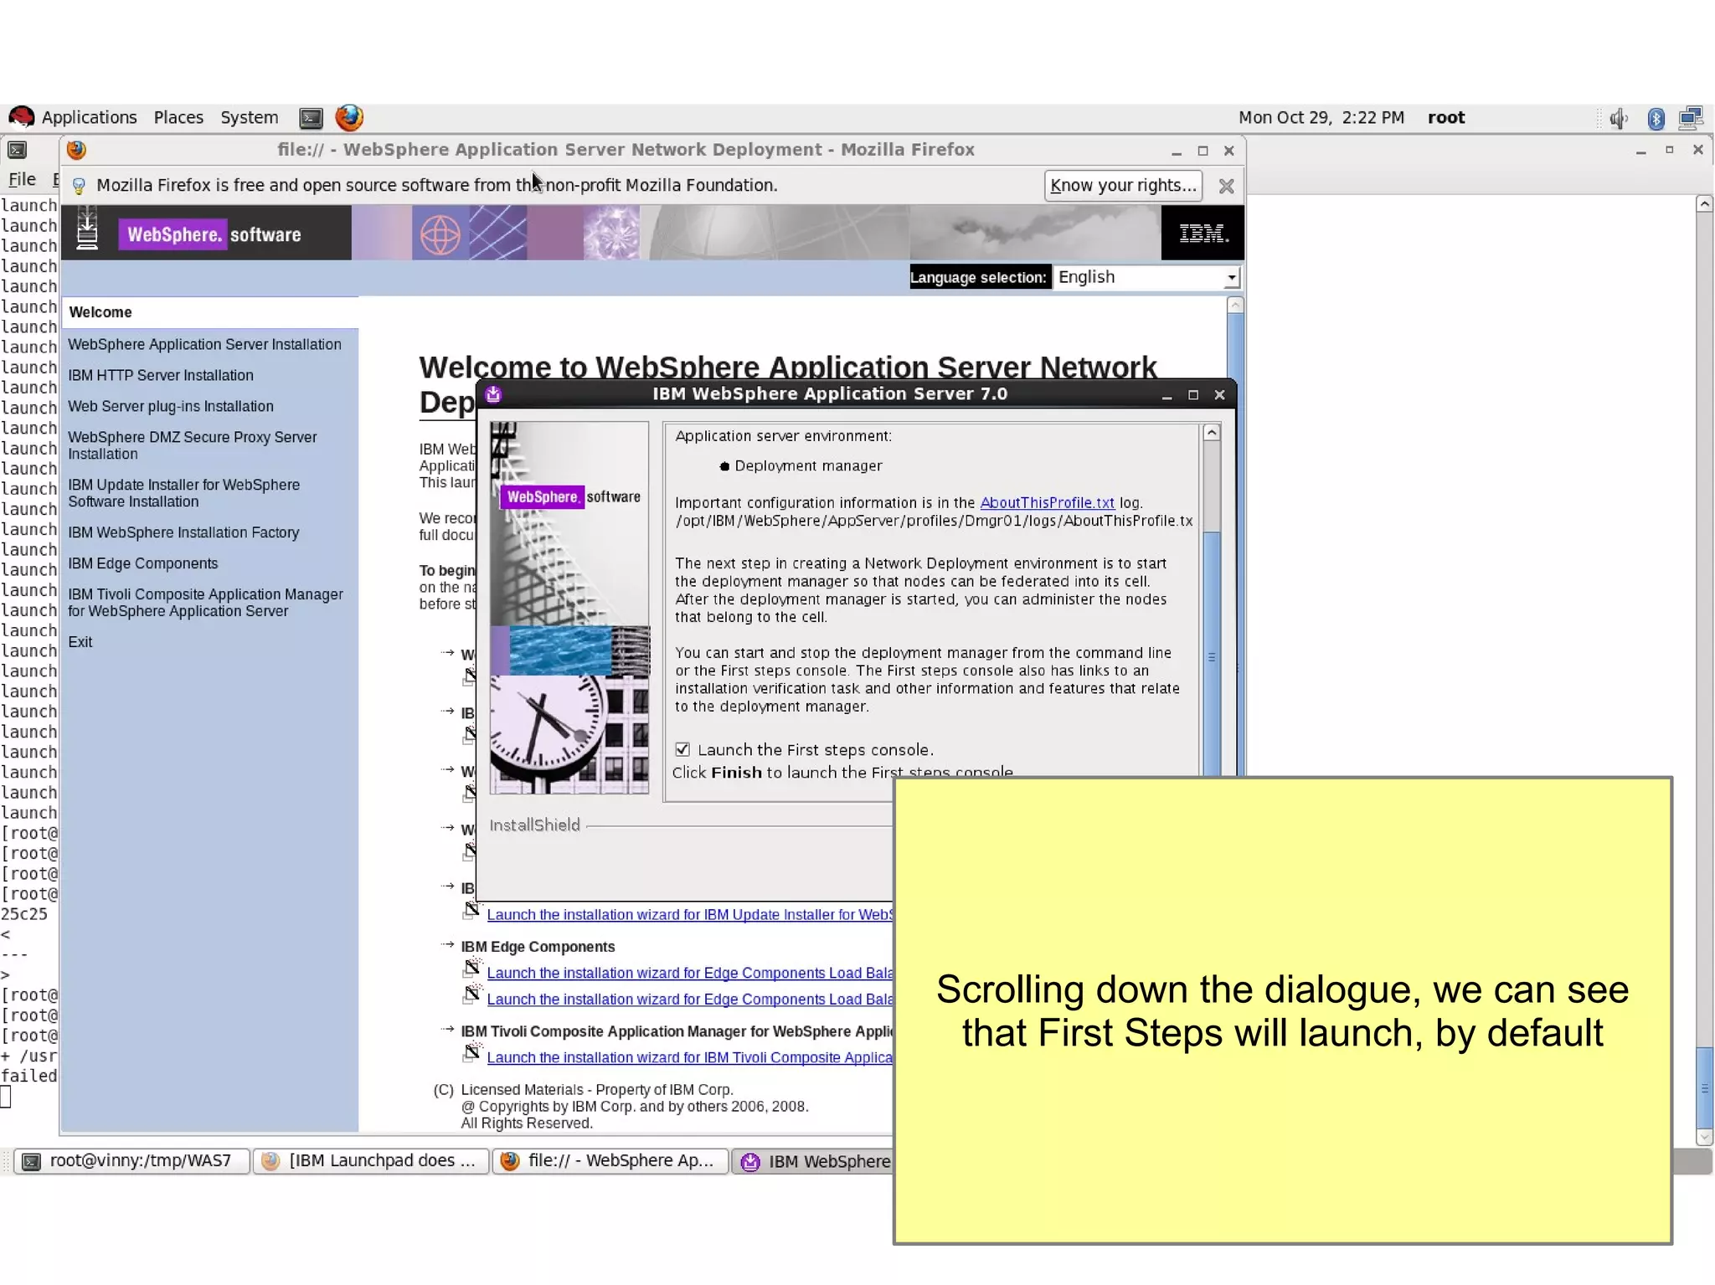Switch to IBM Launchpad does... taskbar item

pos(371,1161)
